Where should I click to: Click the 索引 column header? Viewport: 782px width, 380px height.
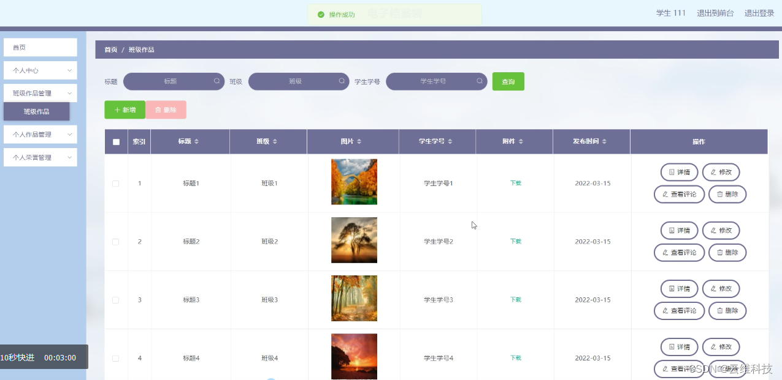click(x=139, y=141)
